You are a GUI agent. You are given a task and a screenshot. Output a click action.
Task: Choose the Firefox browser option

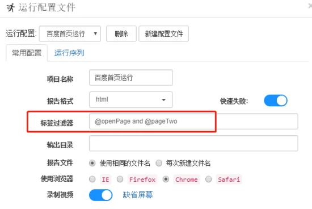[120, 179]
